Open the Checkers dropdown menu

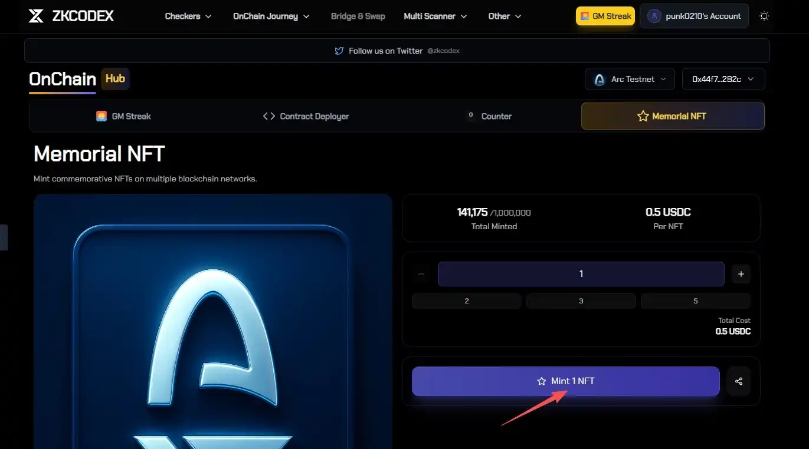pyautogui.click(x=188, y=16)
